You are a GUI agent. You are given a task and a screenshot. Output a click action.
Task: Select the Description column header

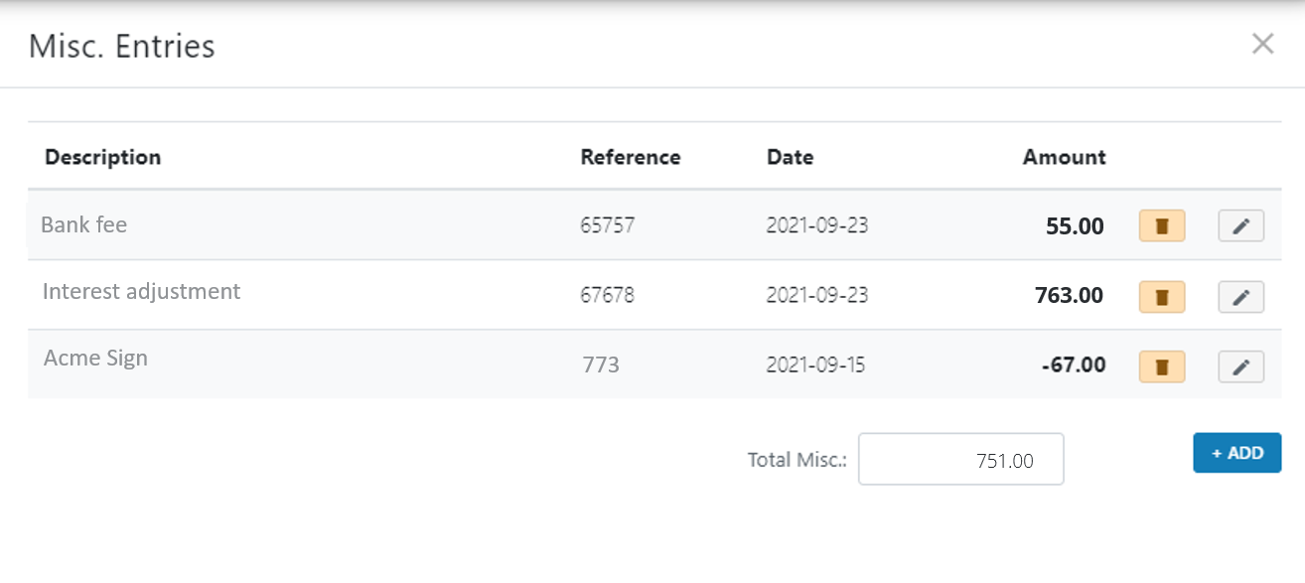coord(102,157)
